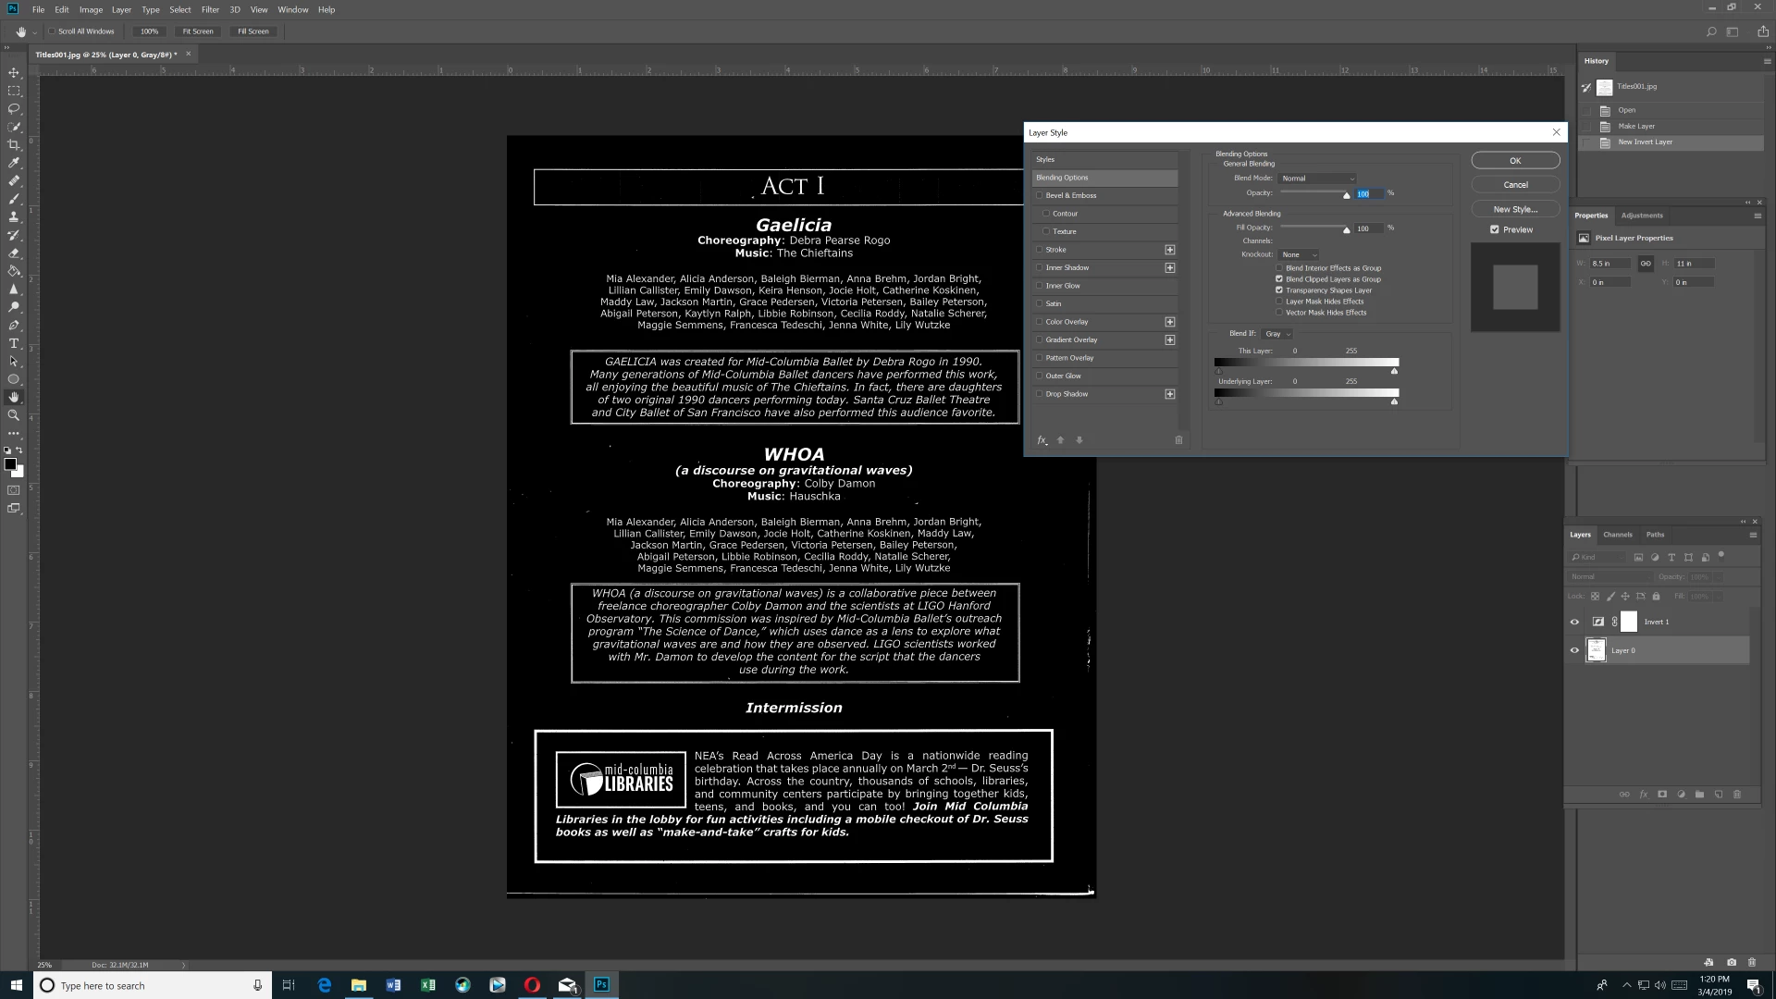
Task: Check Layer Mask Hides Effects
Action: pyautogui.click(x=1279, y=302)
